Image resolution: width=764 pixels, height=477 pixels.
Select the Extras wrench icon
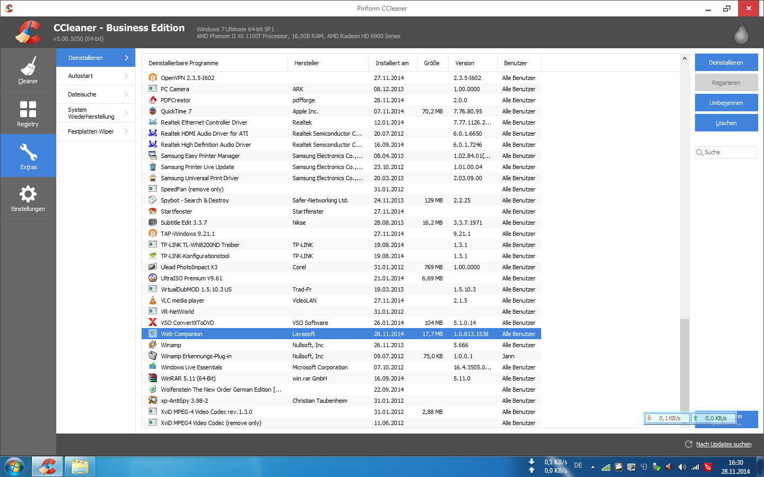pos(28,152)
